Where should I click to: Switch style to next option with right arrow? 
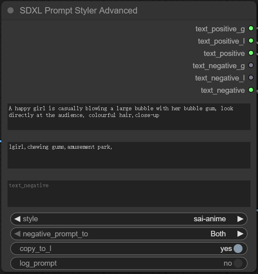click(x=240, y=219)
